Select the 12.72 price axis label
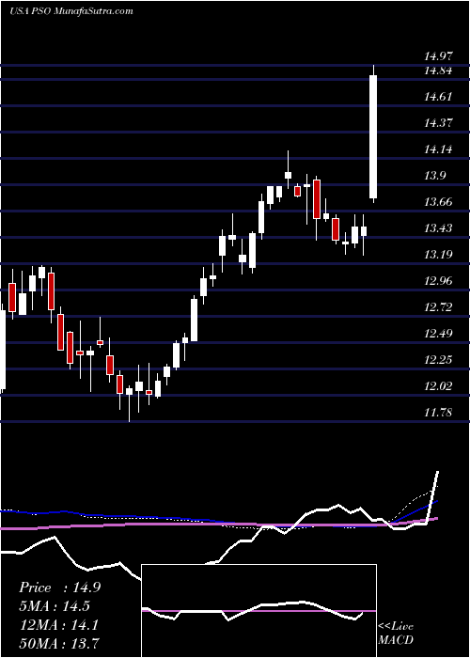 438,307
